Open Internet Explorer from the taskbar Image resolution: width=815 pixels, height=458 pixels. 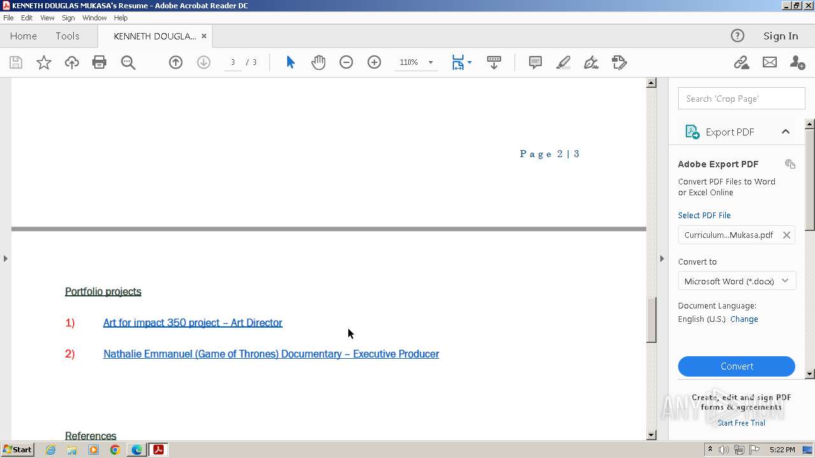pyautogui.click(x=50, y=450)
